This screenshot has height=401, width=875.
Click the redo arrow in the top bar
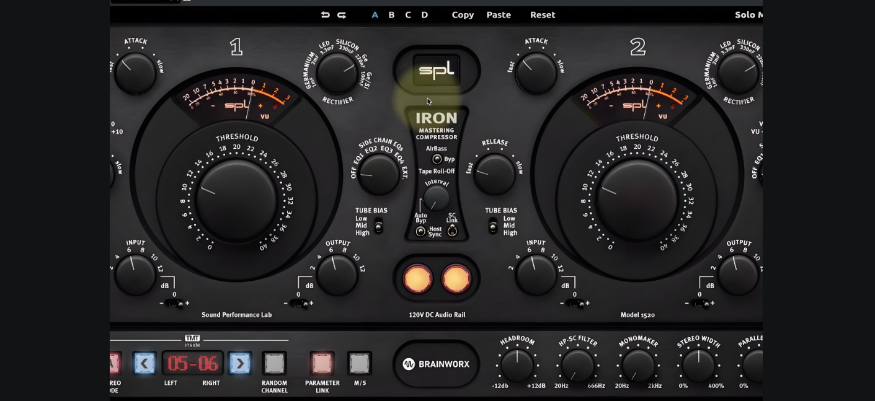pyautogui.click(x=342, y=15)
